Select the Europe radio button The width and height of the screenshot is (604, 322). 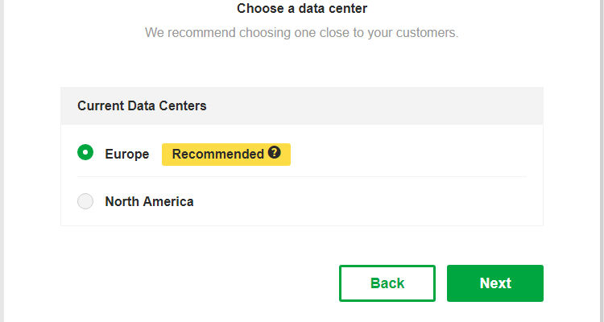click(85, 153)
